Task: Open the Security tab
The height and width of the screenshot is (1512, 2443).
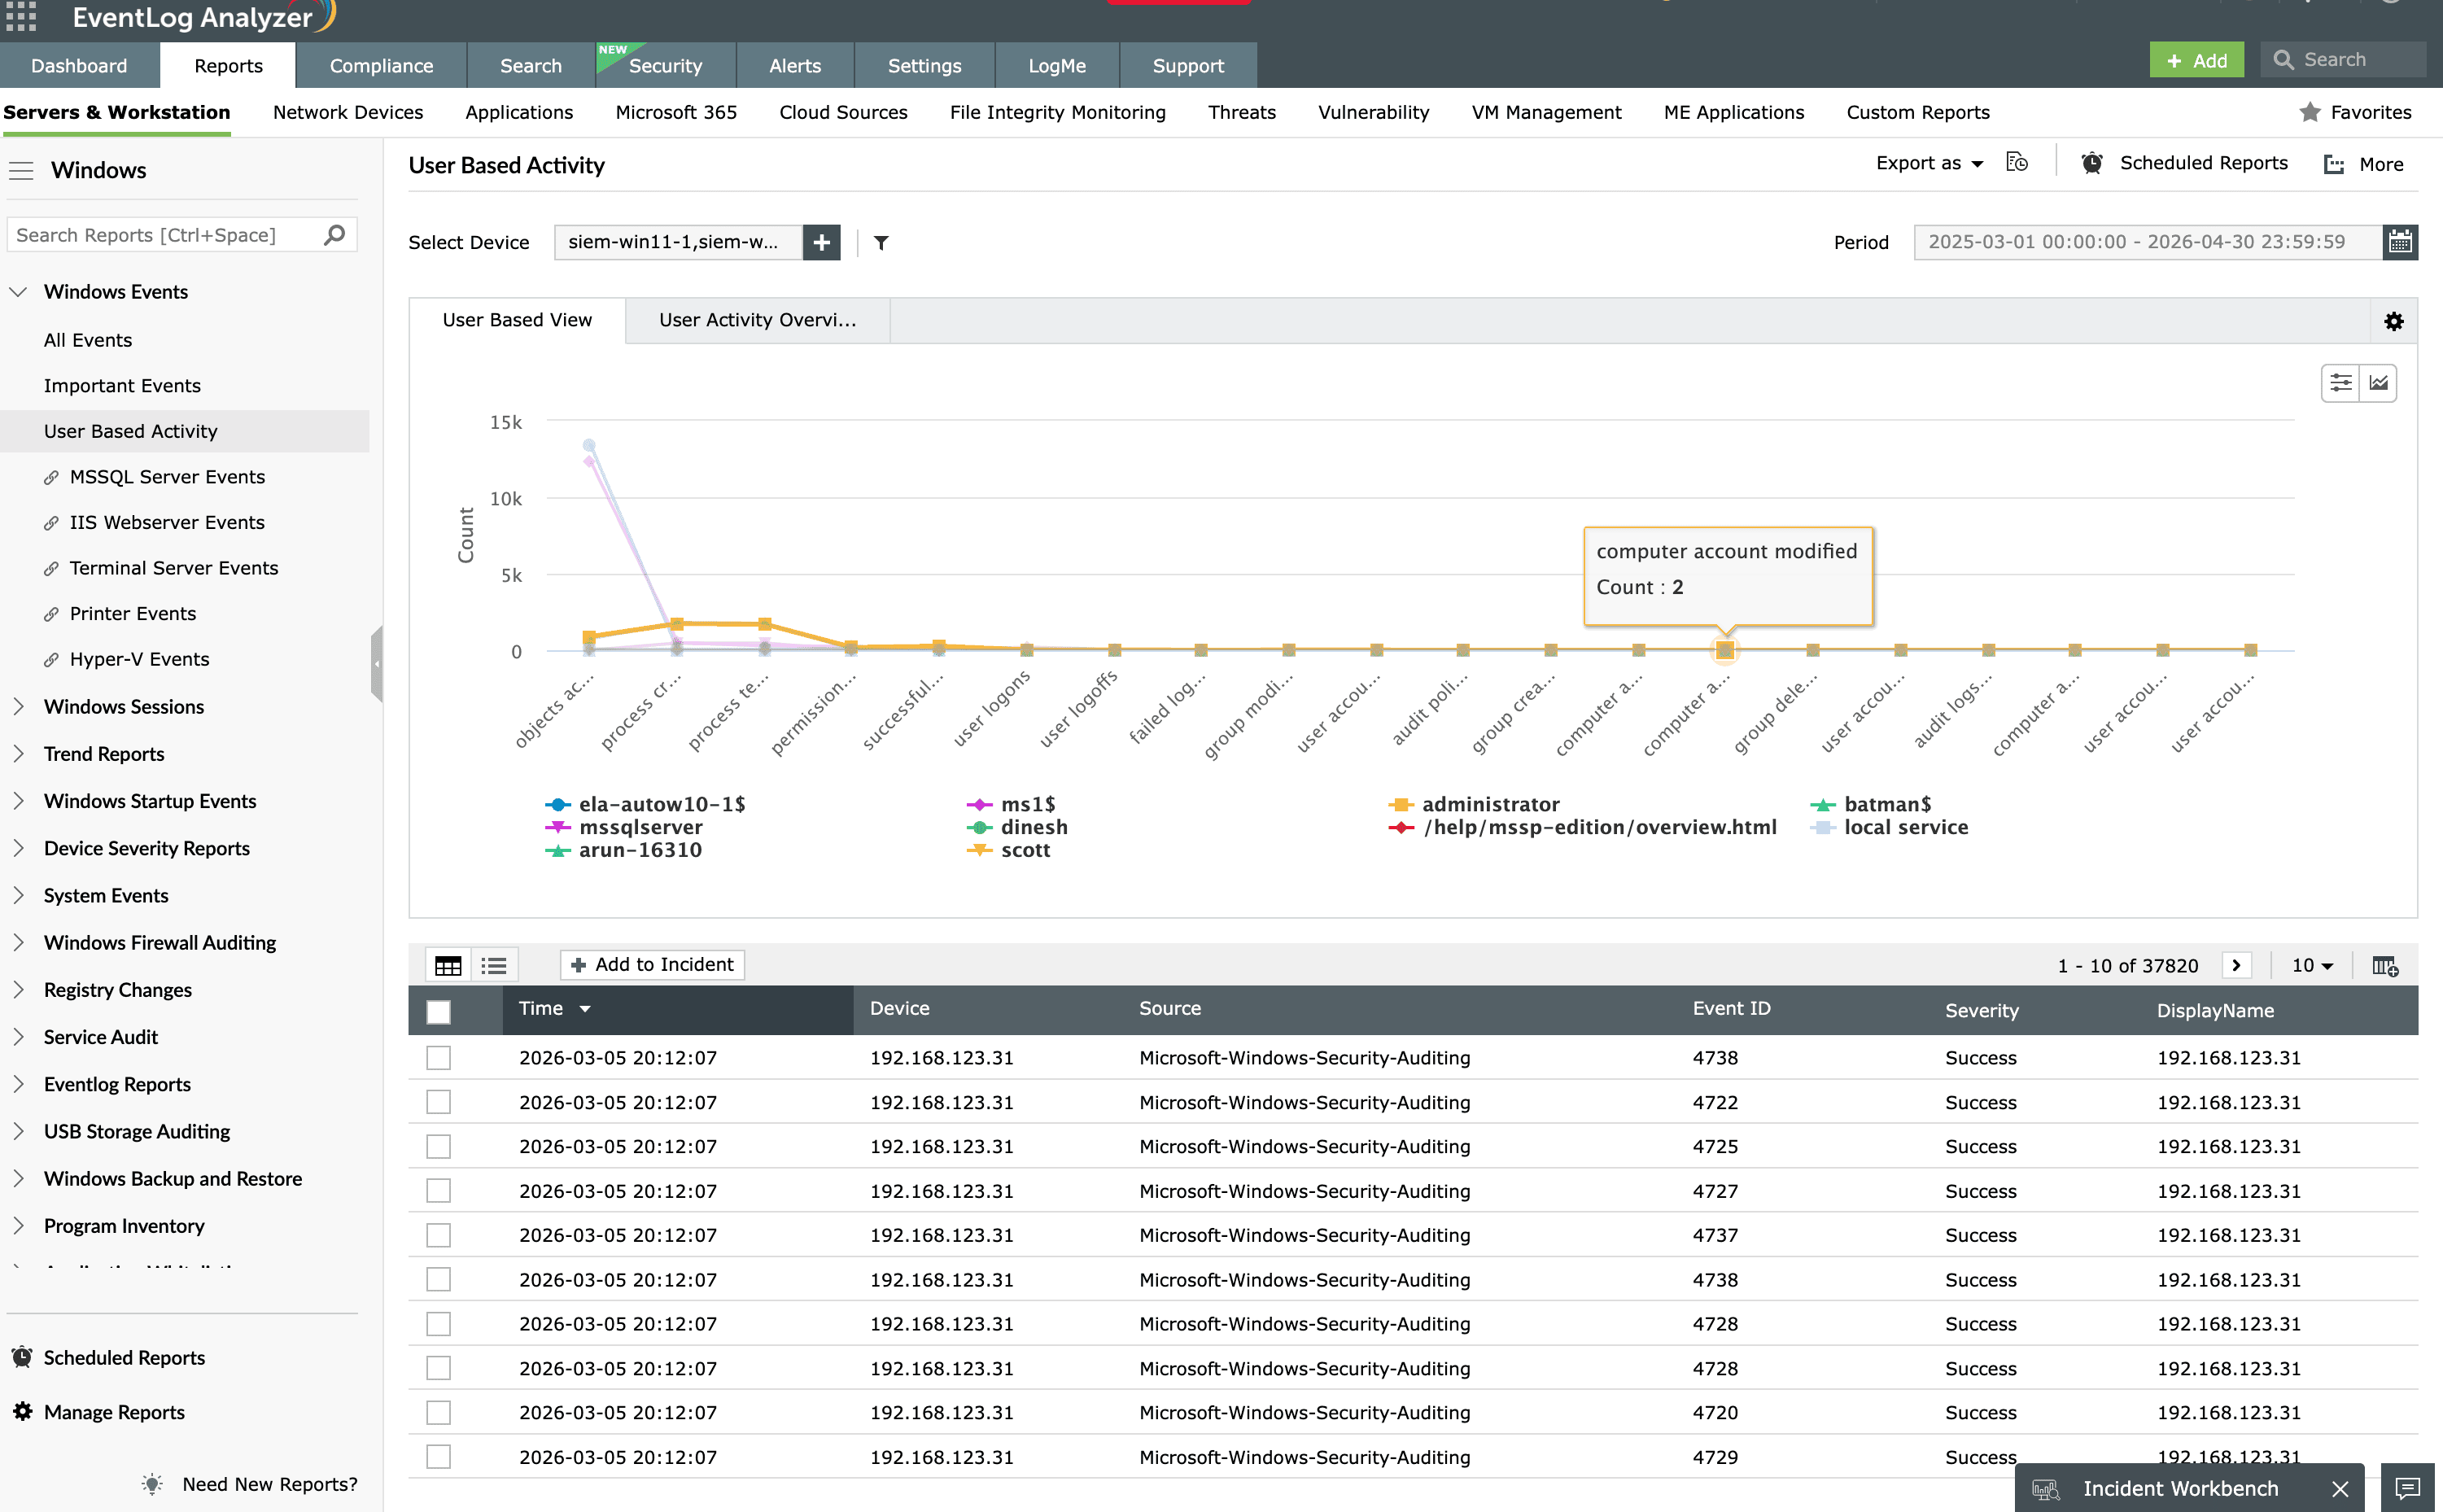Action: [666, 65]
